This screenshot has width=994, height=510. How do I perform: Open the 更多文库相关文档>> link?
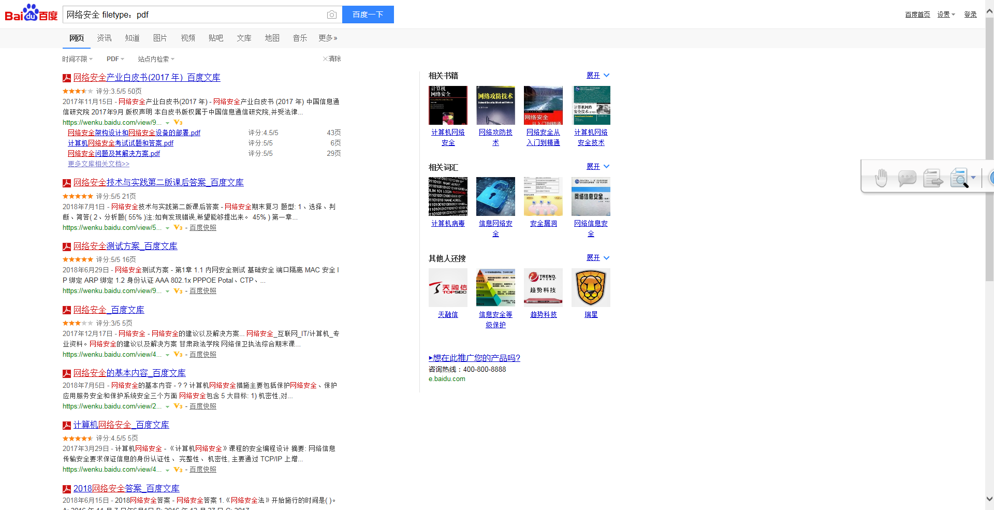coord(98,164)
